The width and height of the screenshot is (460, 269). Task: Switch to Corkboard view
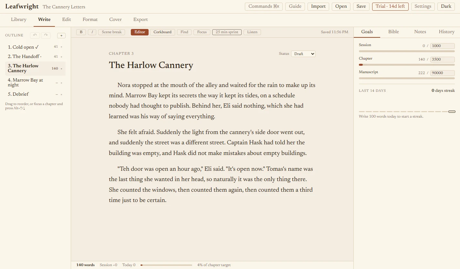162,32
